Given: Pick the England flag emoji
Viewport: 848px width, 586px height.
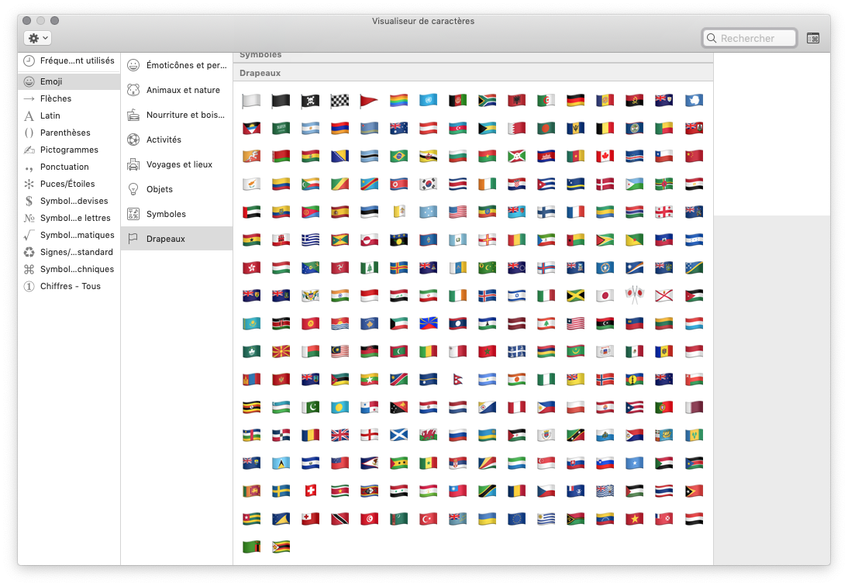Looking at the screenshot, I should [x=369, y=435].
